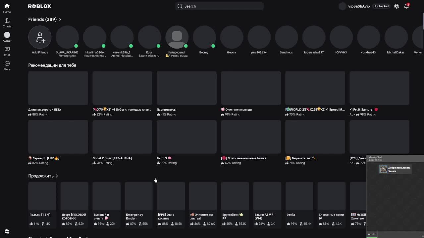Open Ghost Driver [PRE-ALPHA] game title
The image size is (424, 238).
(x=112, y=158)
